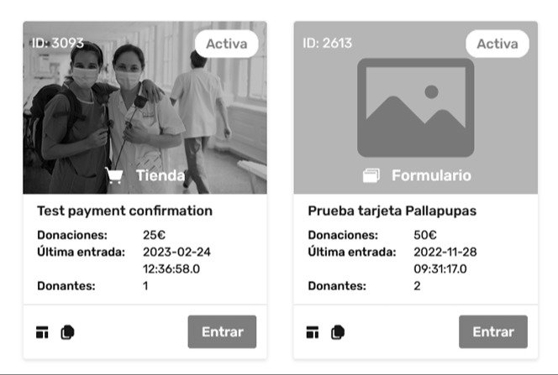
Task: Select the Test payment confirmation title
Action: [x=125, y=211]
